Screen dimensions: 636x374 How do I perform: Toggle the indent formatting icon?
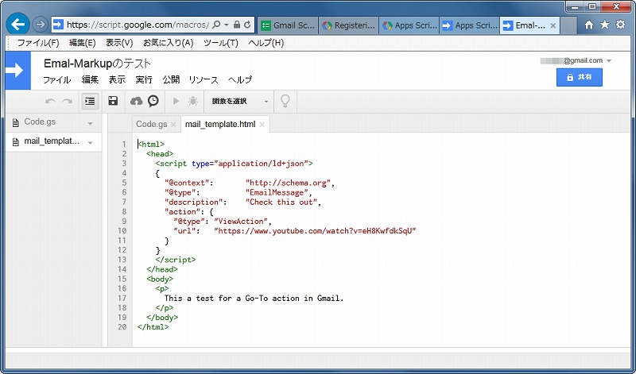[90, 102]
